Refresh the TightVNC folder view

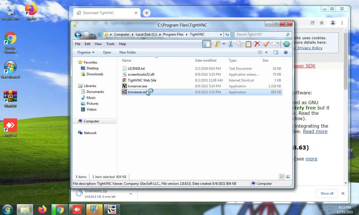(227, 34)
